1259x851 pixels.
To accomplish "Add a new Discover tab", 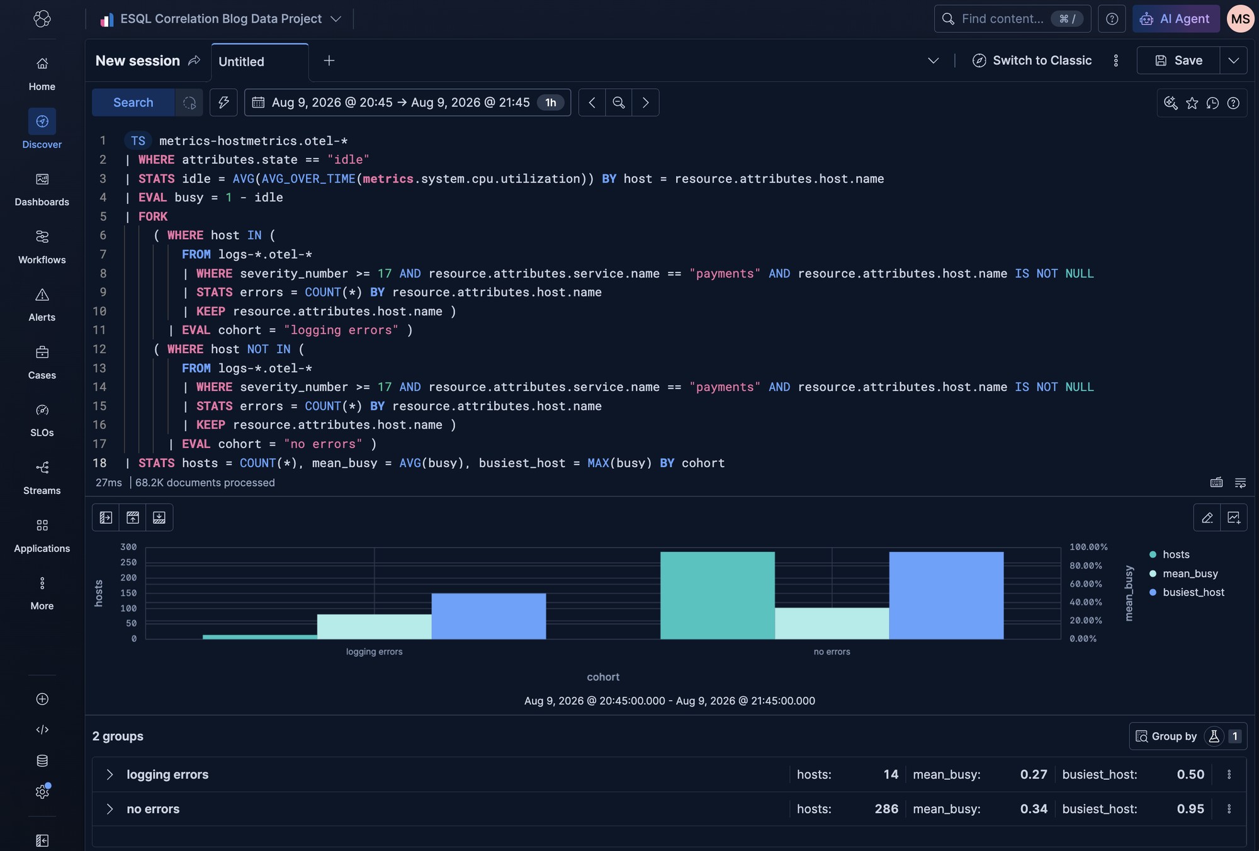I will (x=329, y=60).
